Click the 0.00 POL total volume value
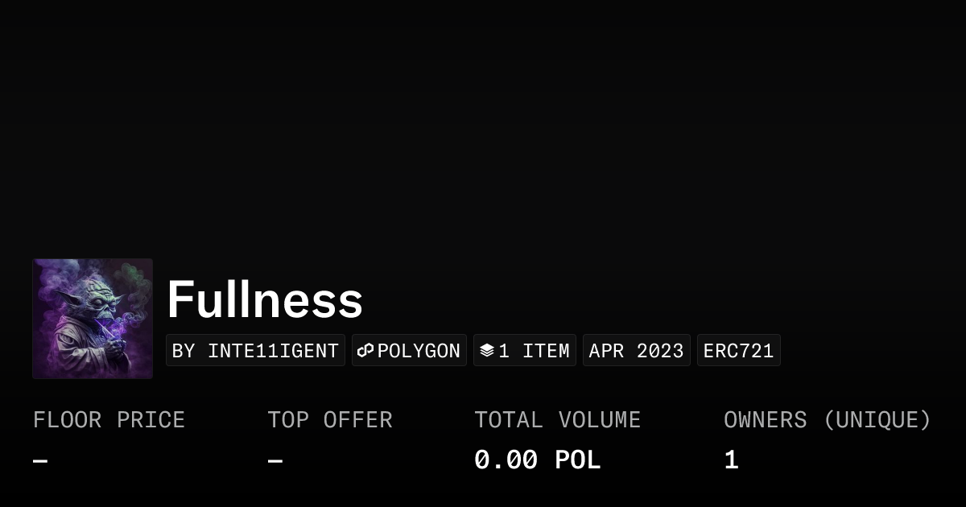 pyautogui.click(x=537, y=459)
